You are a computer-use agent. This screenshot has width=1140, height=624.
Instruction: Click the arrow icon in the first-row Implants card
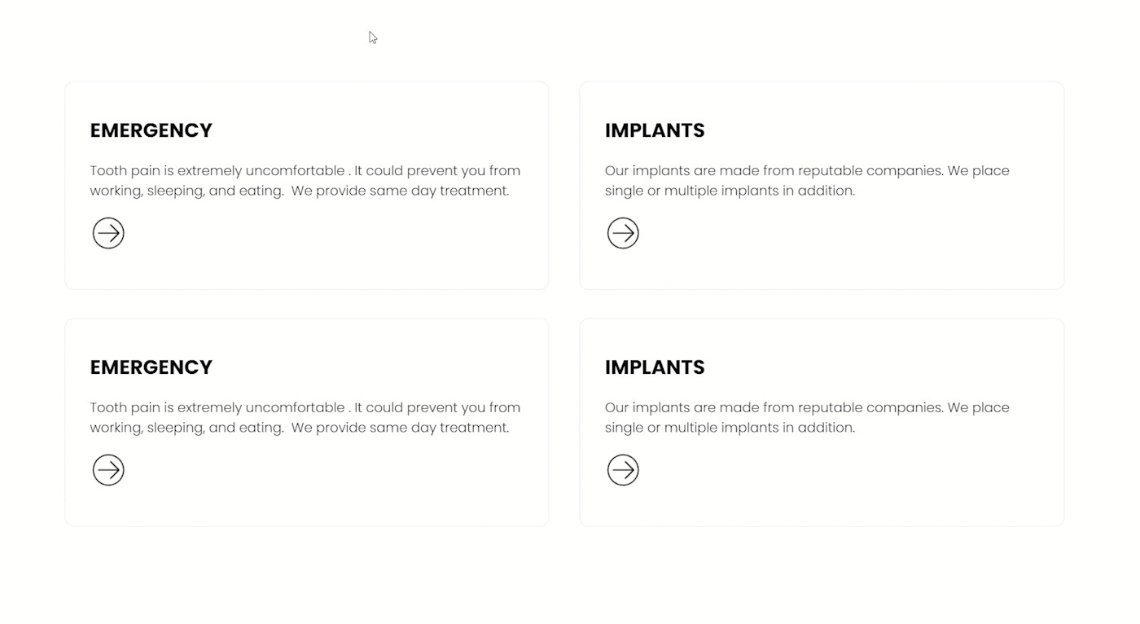[623, 233]
